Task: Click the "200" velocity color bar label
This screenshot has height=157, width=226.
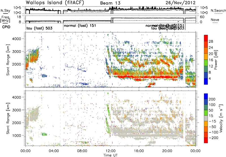Action: (212, 99)
